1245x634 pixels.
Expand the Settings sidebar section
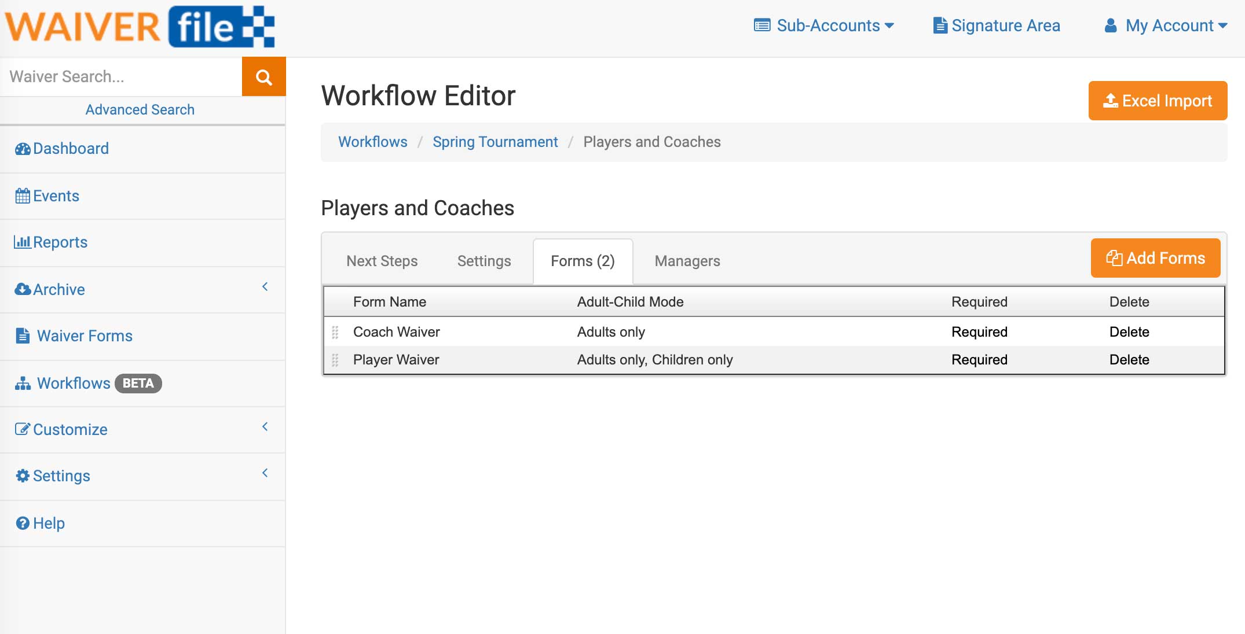click(265, 473)
